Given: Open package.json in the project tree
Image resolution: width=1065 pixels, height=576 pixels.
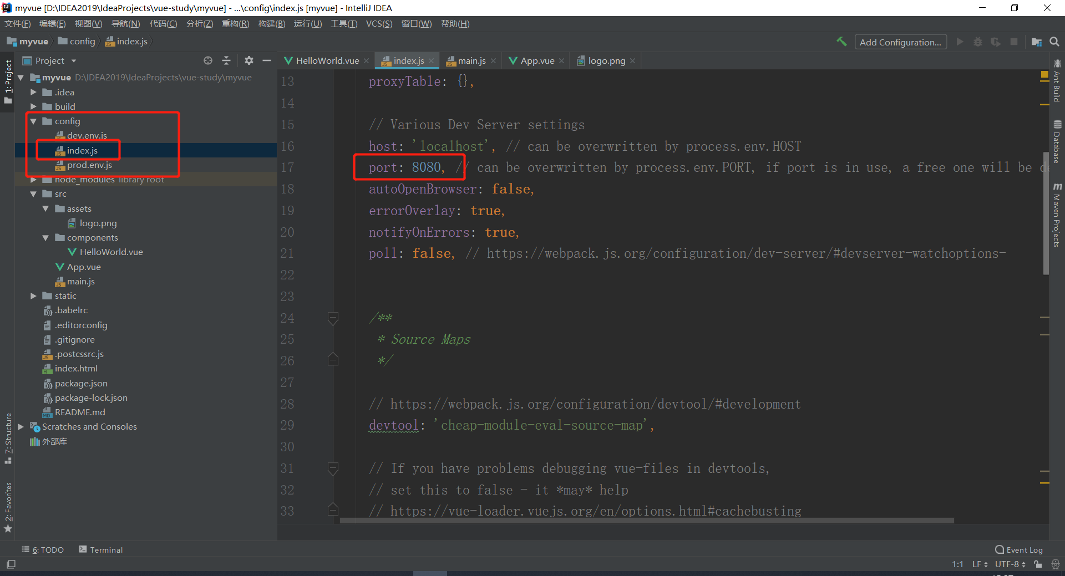Looking at the screenshot, I should coord(81,383).
